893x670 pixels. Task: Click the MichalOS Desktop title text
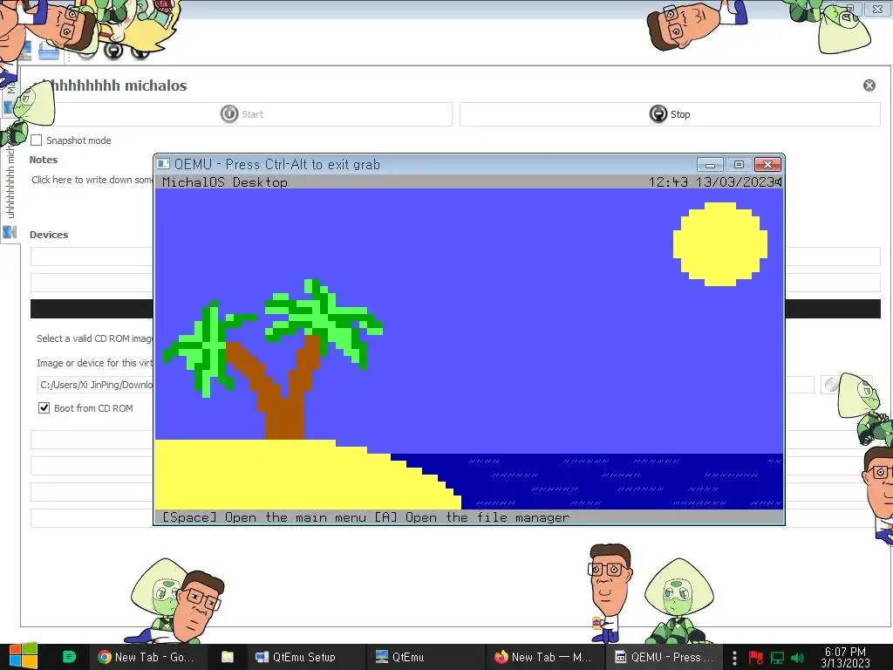[224, 182]
